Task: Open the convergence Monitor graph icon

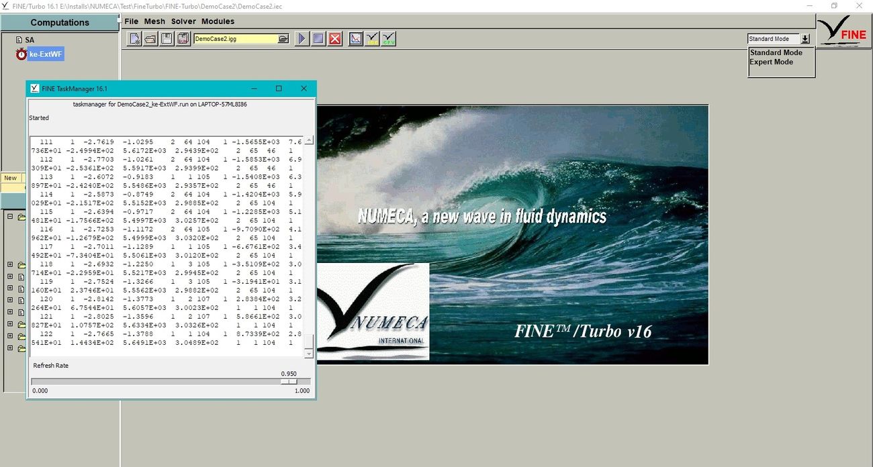Action: (x=356, y=39)
